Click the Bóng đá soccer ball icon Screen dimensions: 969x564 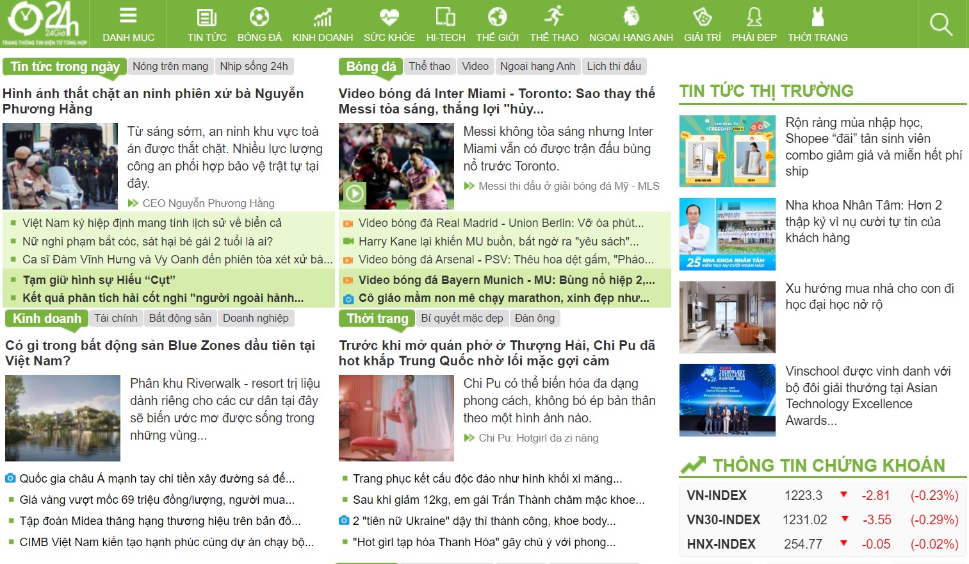pyautogui.click(x=259, y=17)
